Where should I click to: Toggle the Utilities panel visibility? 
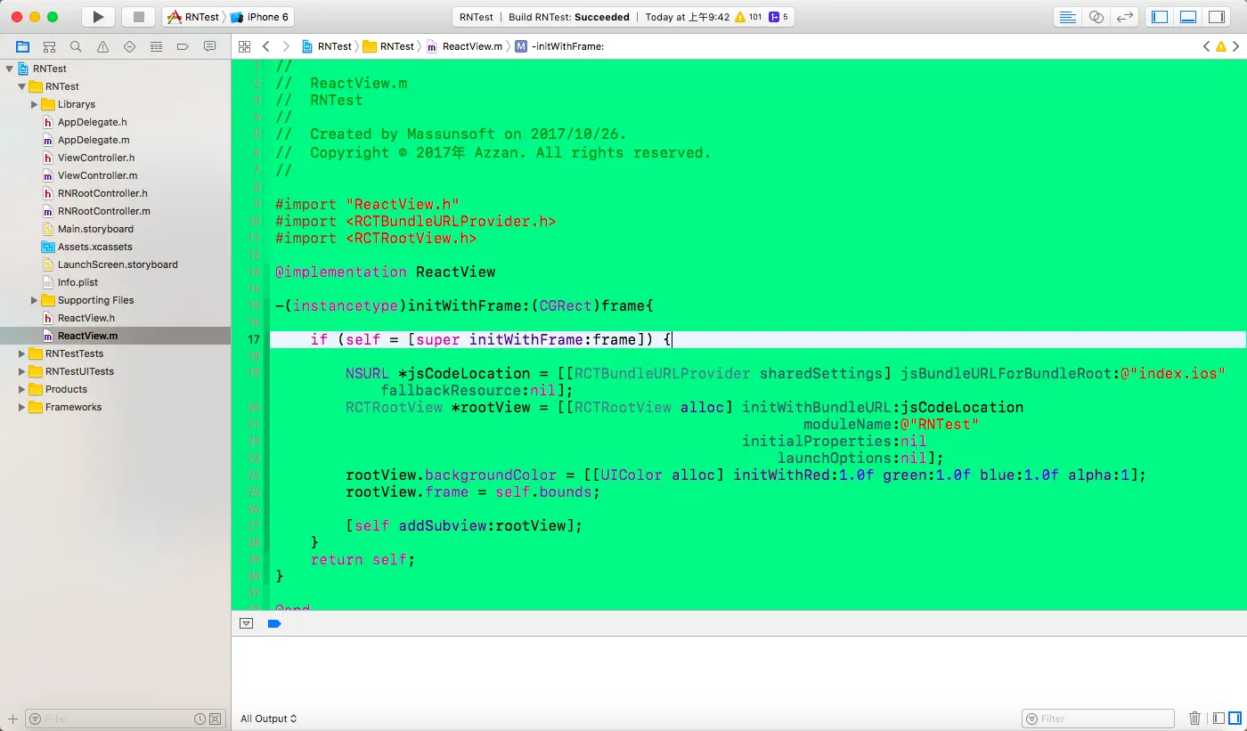pos(1216,17)
